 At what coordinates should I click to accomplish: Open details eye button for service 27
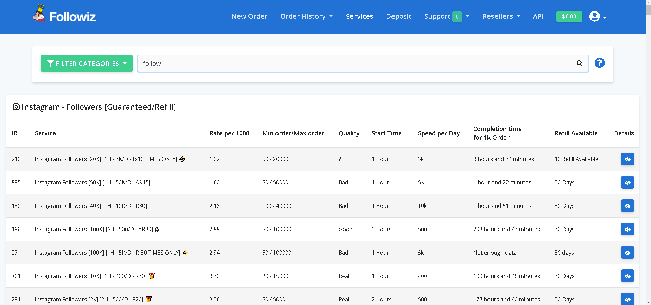click(627, 253)
